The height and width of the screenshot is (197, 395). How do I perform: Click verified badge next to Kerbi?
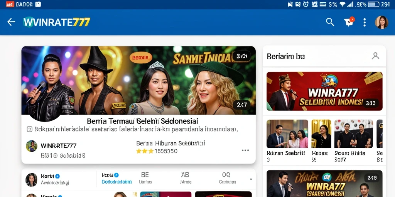pyautogui.click(x=57, y=176)
